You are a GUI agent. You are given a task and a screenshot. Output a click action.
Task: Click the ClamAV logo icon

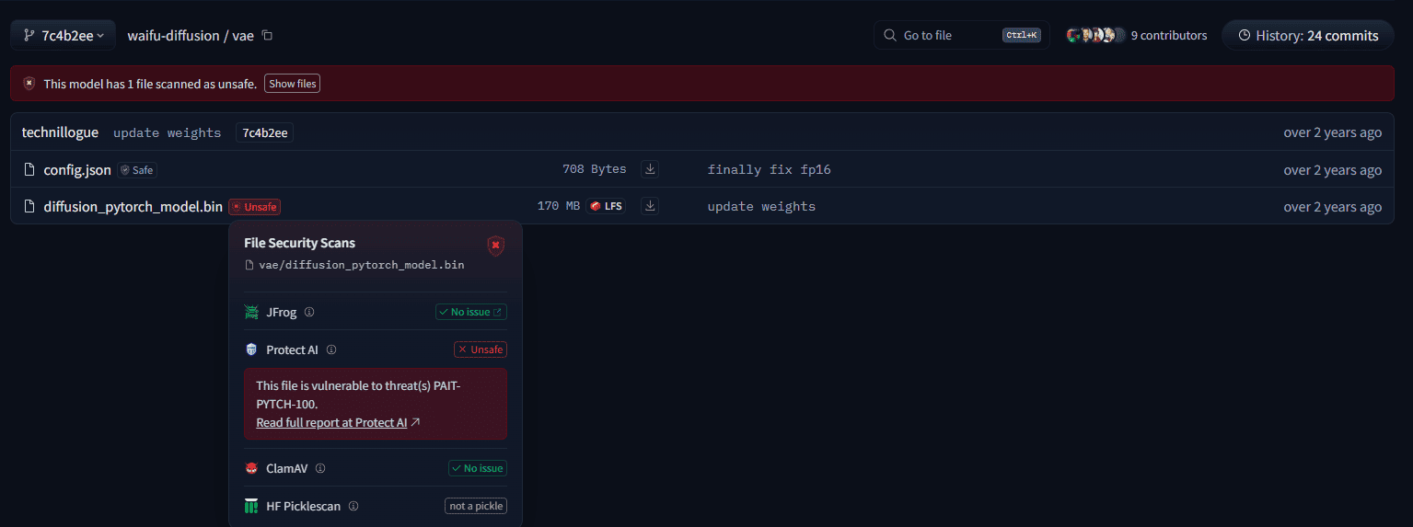(x=251, y=468)
